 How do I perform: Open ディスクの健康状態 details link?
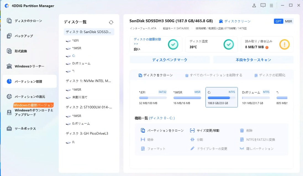tap(147, 41)
